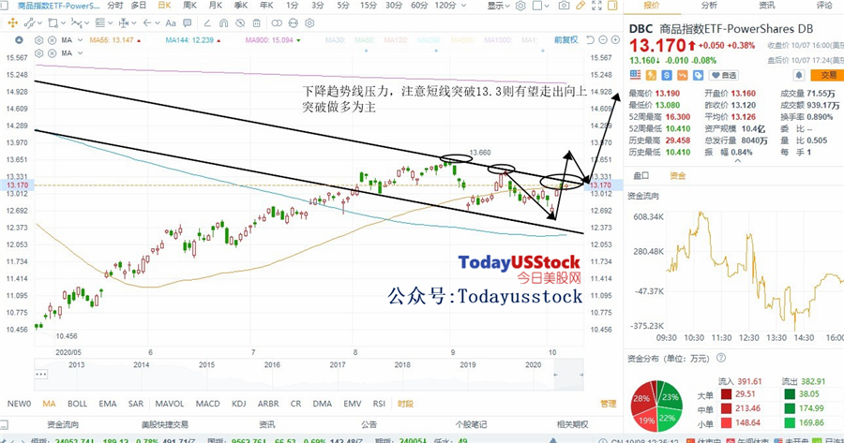Select the price range measuring tool
Screen dimensions: 844x443
click(123, 23)
